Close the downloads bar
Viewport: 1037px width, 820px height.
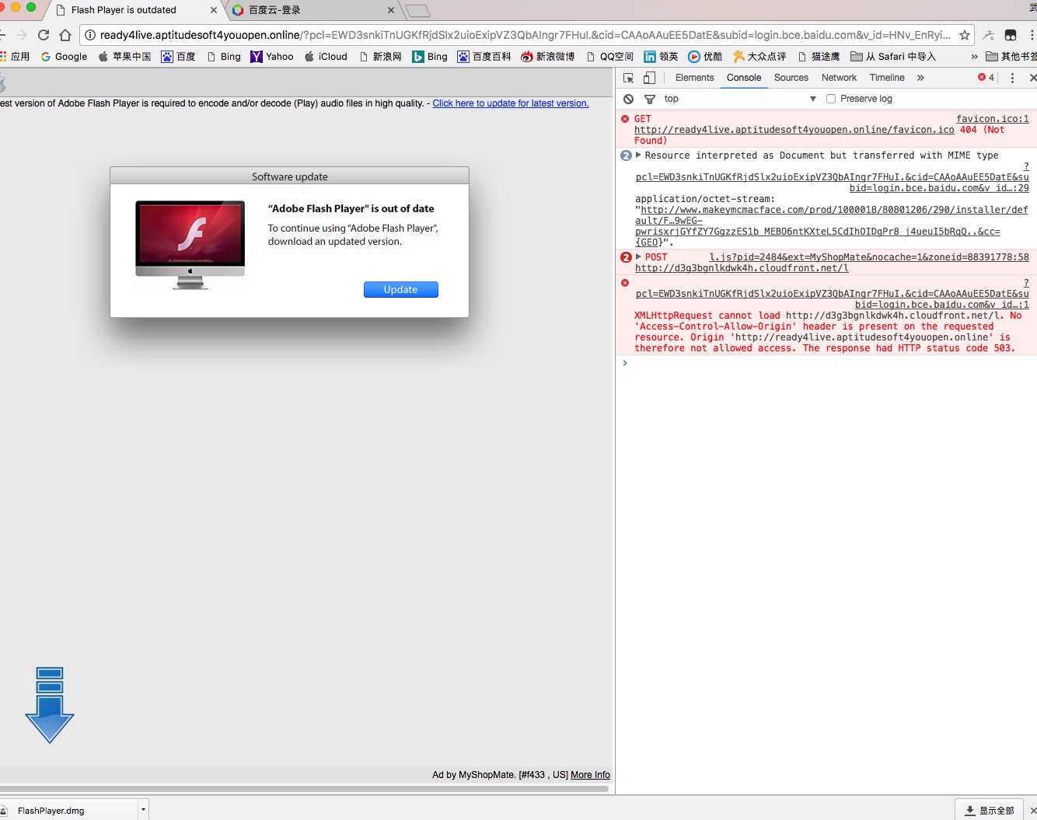point(1032,811)
